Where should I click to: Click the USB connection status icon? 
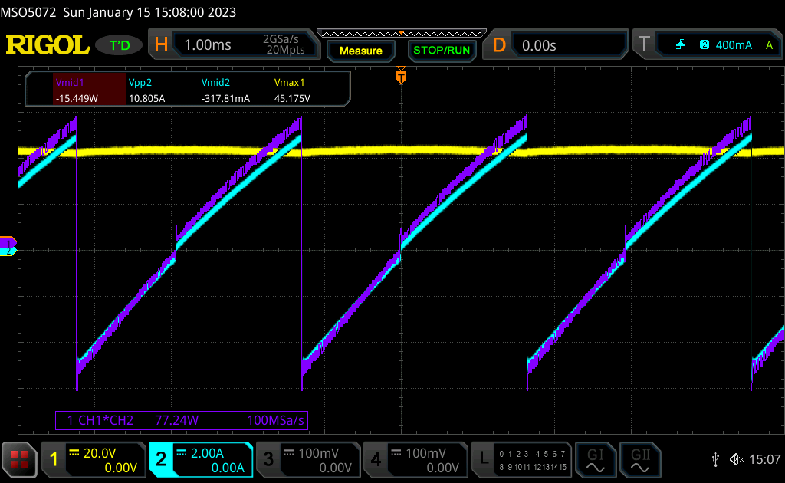pyautogui.click(x=715, y=459)
